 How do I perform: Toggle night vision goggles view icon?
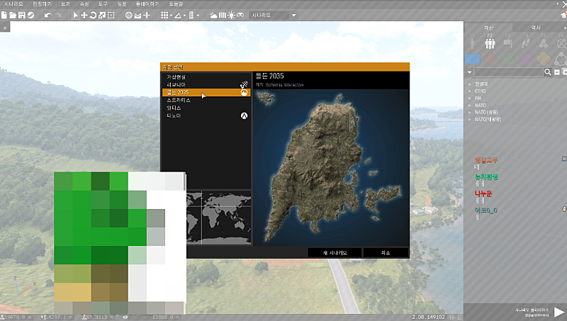[240, 15]
